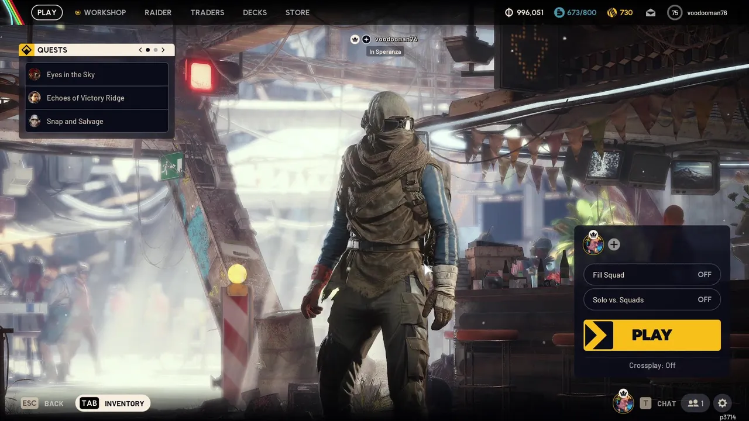Click the yellow PLAY button
Viewport: 749px width, 421px height.
[x=652, y=335]
